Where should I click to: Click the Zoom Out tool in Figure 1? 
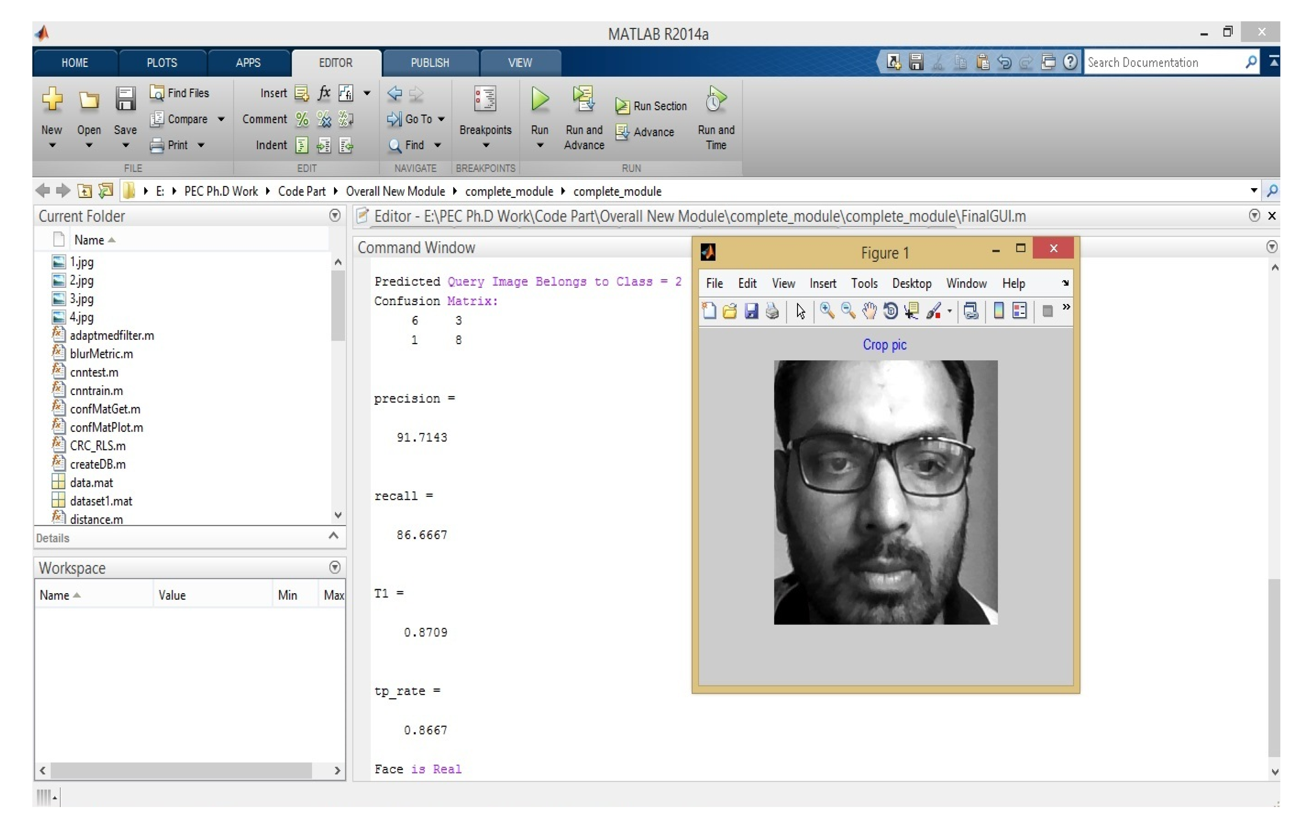(x=848, y=311)
